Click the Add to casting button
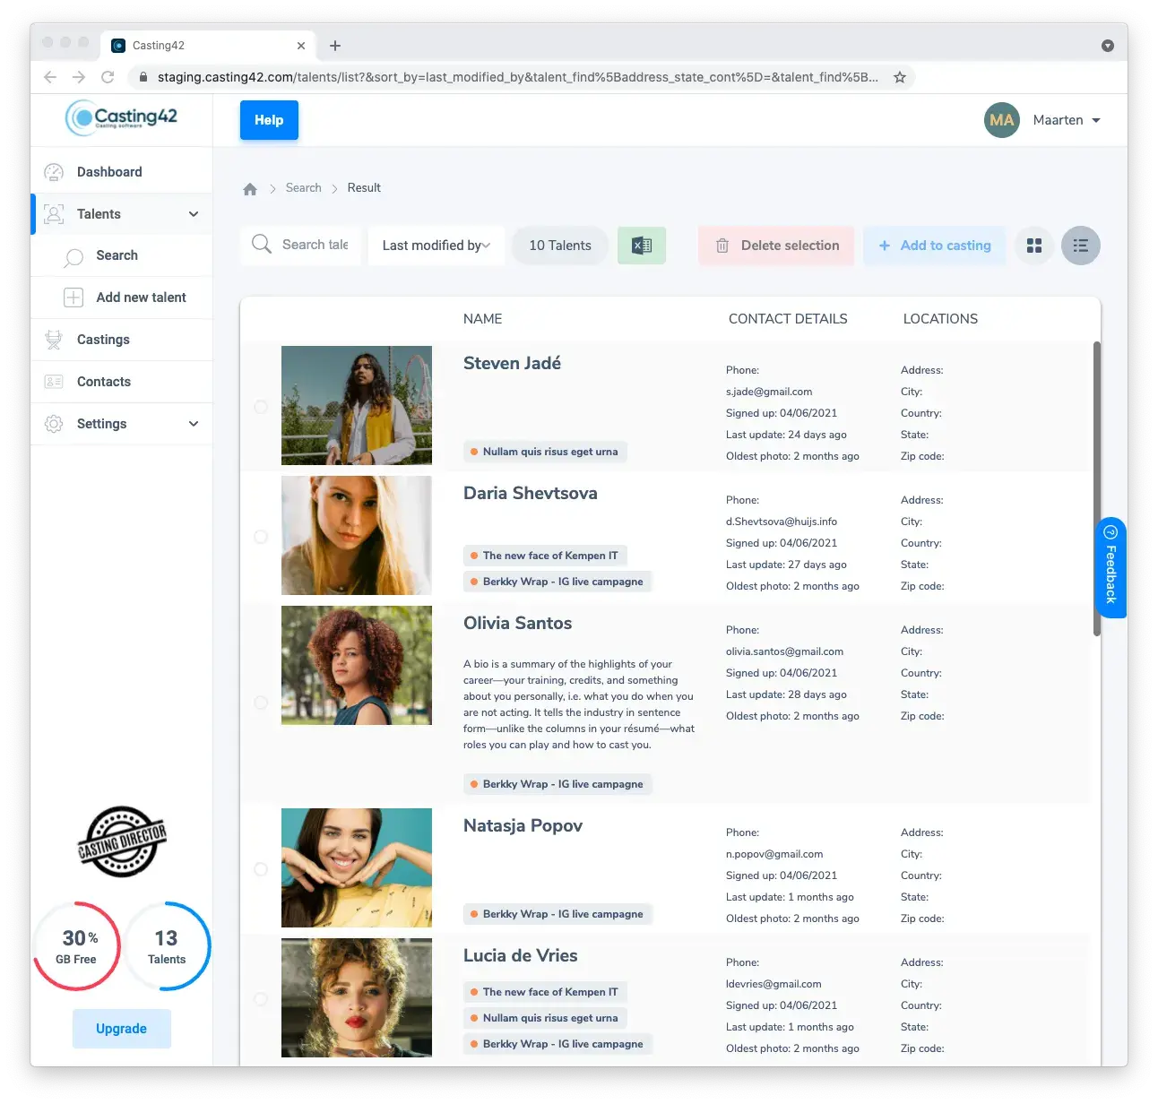This screenshot has width=1158, height=1104. click(x=935, y=246)
